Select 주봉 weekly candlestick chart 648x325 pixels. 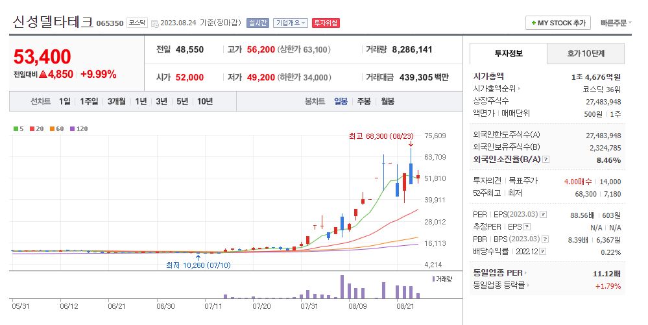[364, 101]
